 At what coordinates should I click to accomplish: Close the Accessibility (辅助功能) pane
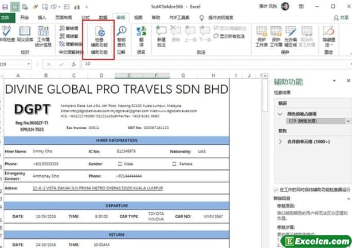point(348,80)
